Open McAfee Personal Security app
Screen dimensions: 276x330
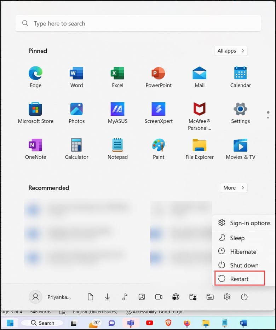point(199,116)
